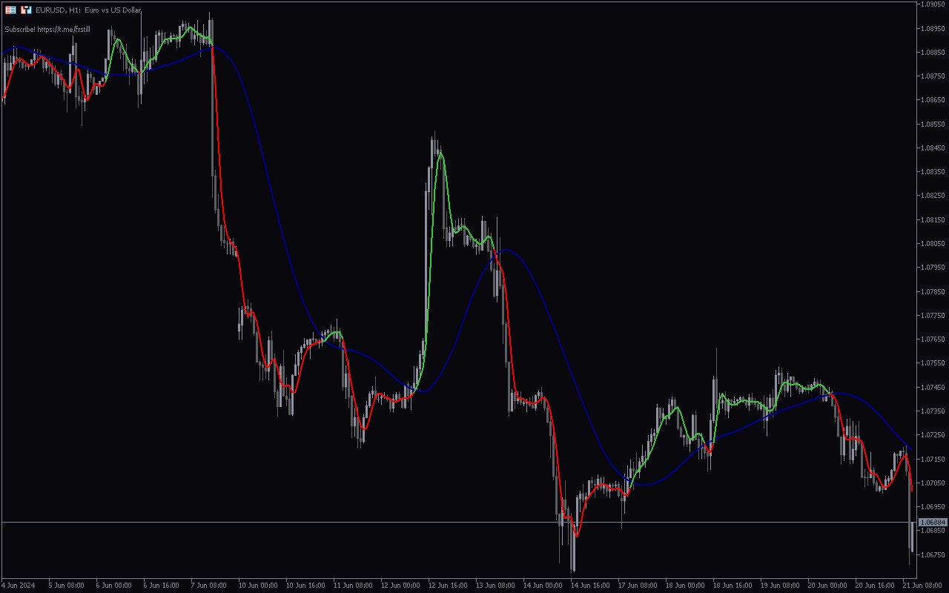Click the 7 Jun 08:00 time label

(209, 585)
